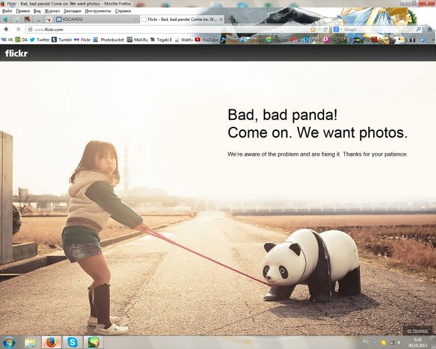436x349 pixels.
Task: Open the Справка menu
Action: 123,11
